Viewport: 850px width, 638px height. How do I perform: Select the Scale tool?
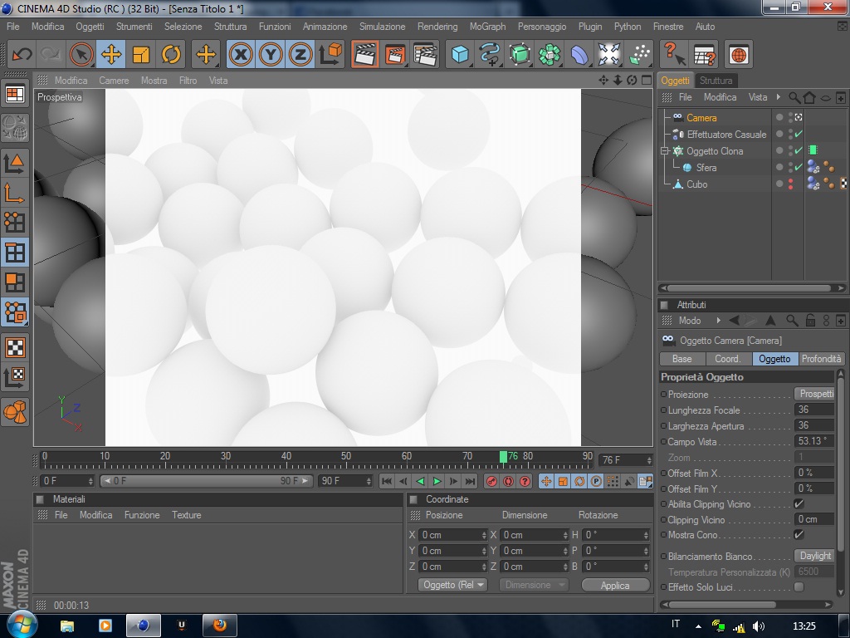[141, 55]
